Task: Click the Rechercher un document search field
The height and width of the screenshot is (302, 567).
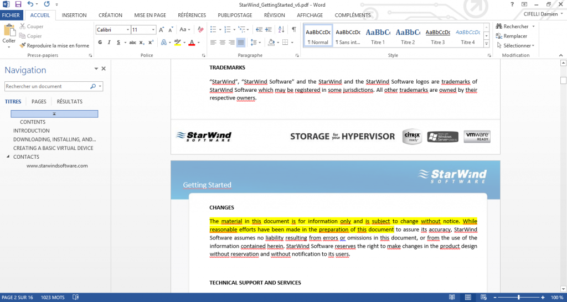Action: [x=47, y=86]
